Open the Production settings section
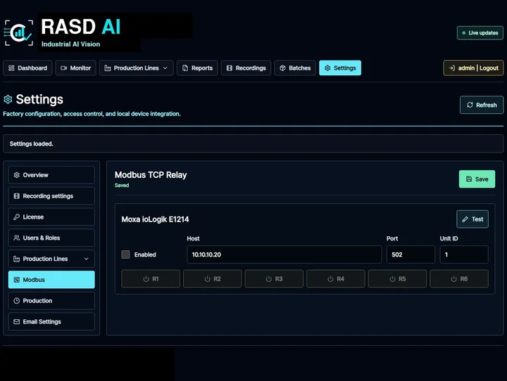Image resolution: width=507 pixels, height=381 pixels. click(x=51, y=301)
